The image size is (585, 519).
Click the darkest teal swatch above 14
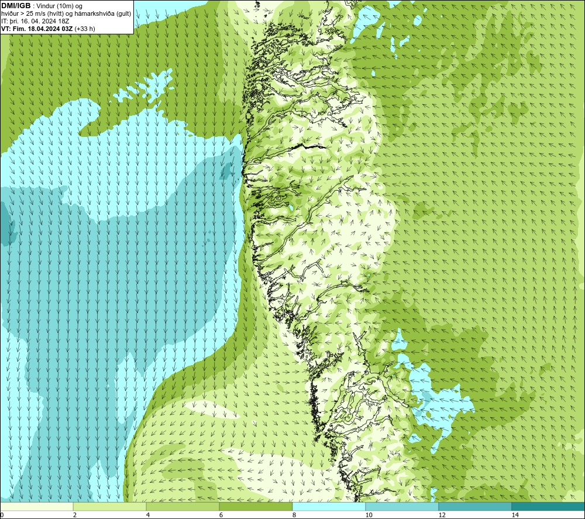[548, 506]
